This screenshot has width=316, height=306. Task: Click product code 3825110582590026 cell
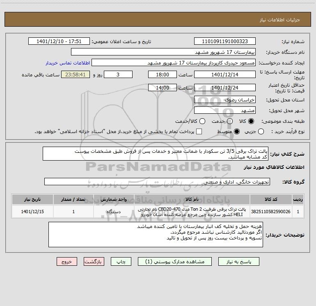(271, 212)
